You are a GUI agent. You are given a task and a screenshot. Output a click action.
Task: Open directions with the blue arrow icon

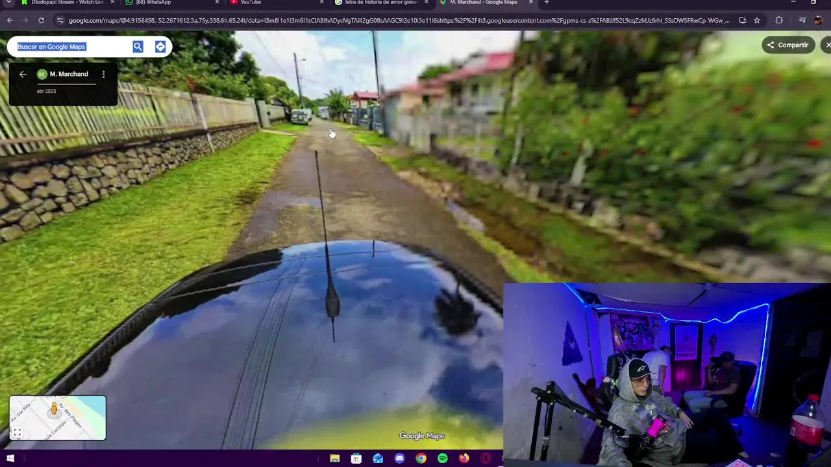coord(160,46)
